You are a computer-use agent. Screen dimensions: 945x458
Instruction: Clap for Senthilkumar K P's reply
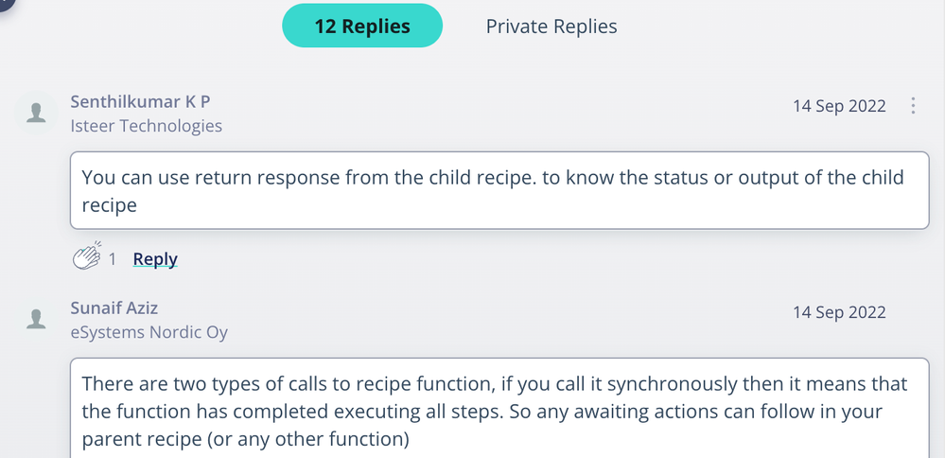click(x=87, y=257)
